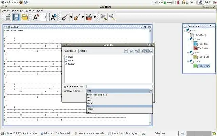Screen dimensions: 217x136
Task: Click the clock showing 14:26
Action: tap(208, 2)
